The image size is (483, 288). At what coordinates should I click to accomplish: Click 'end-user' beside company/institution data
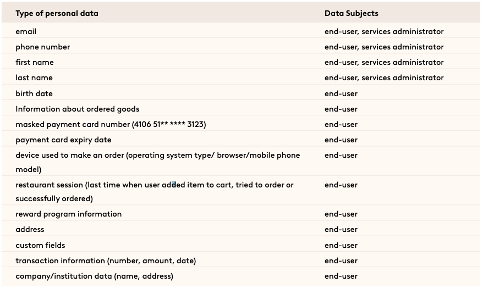(x=341, y=276)
